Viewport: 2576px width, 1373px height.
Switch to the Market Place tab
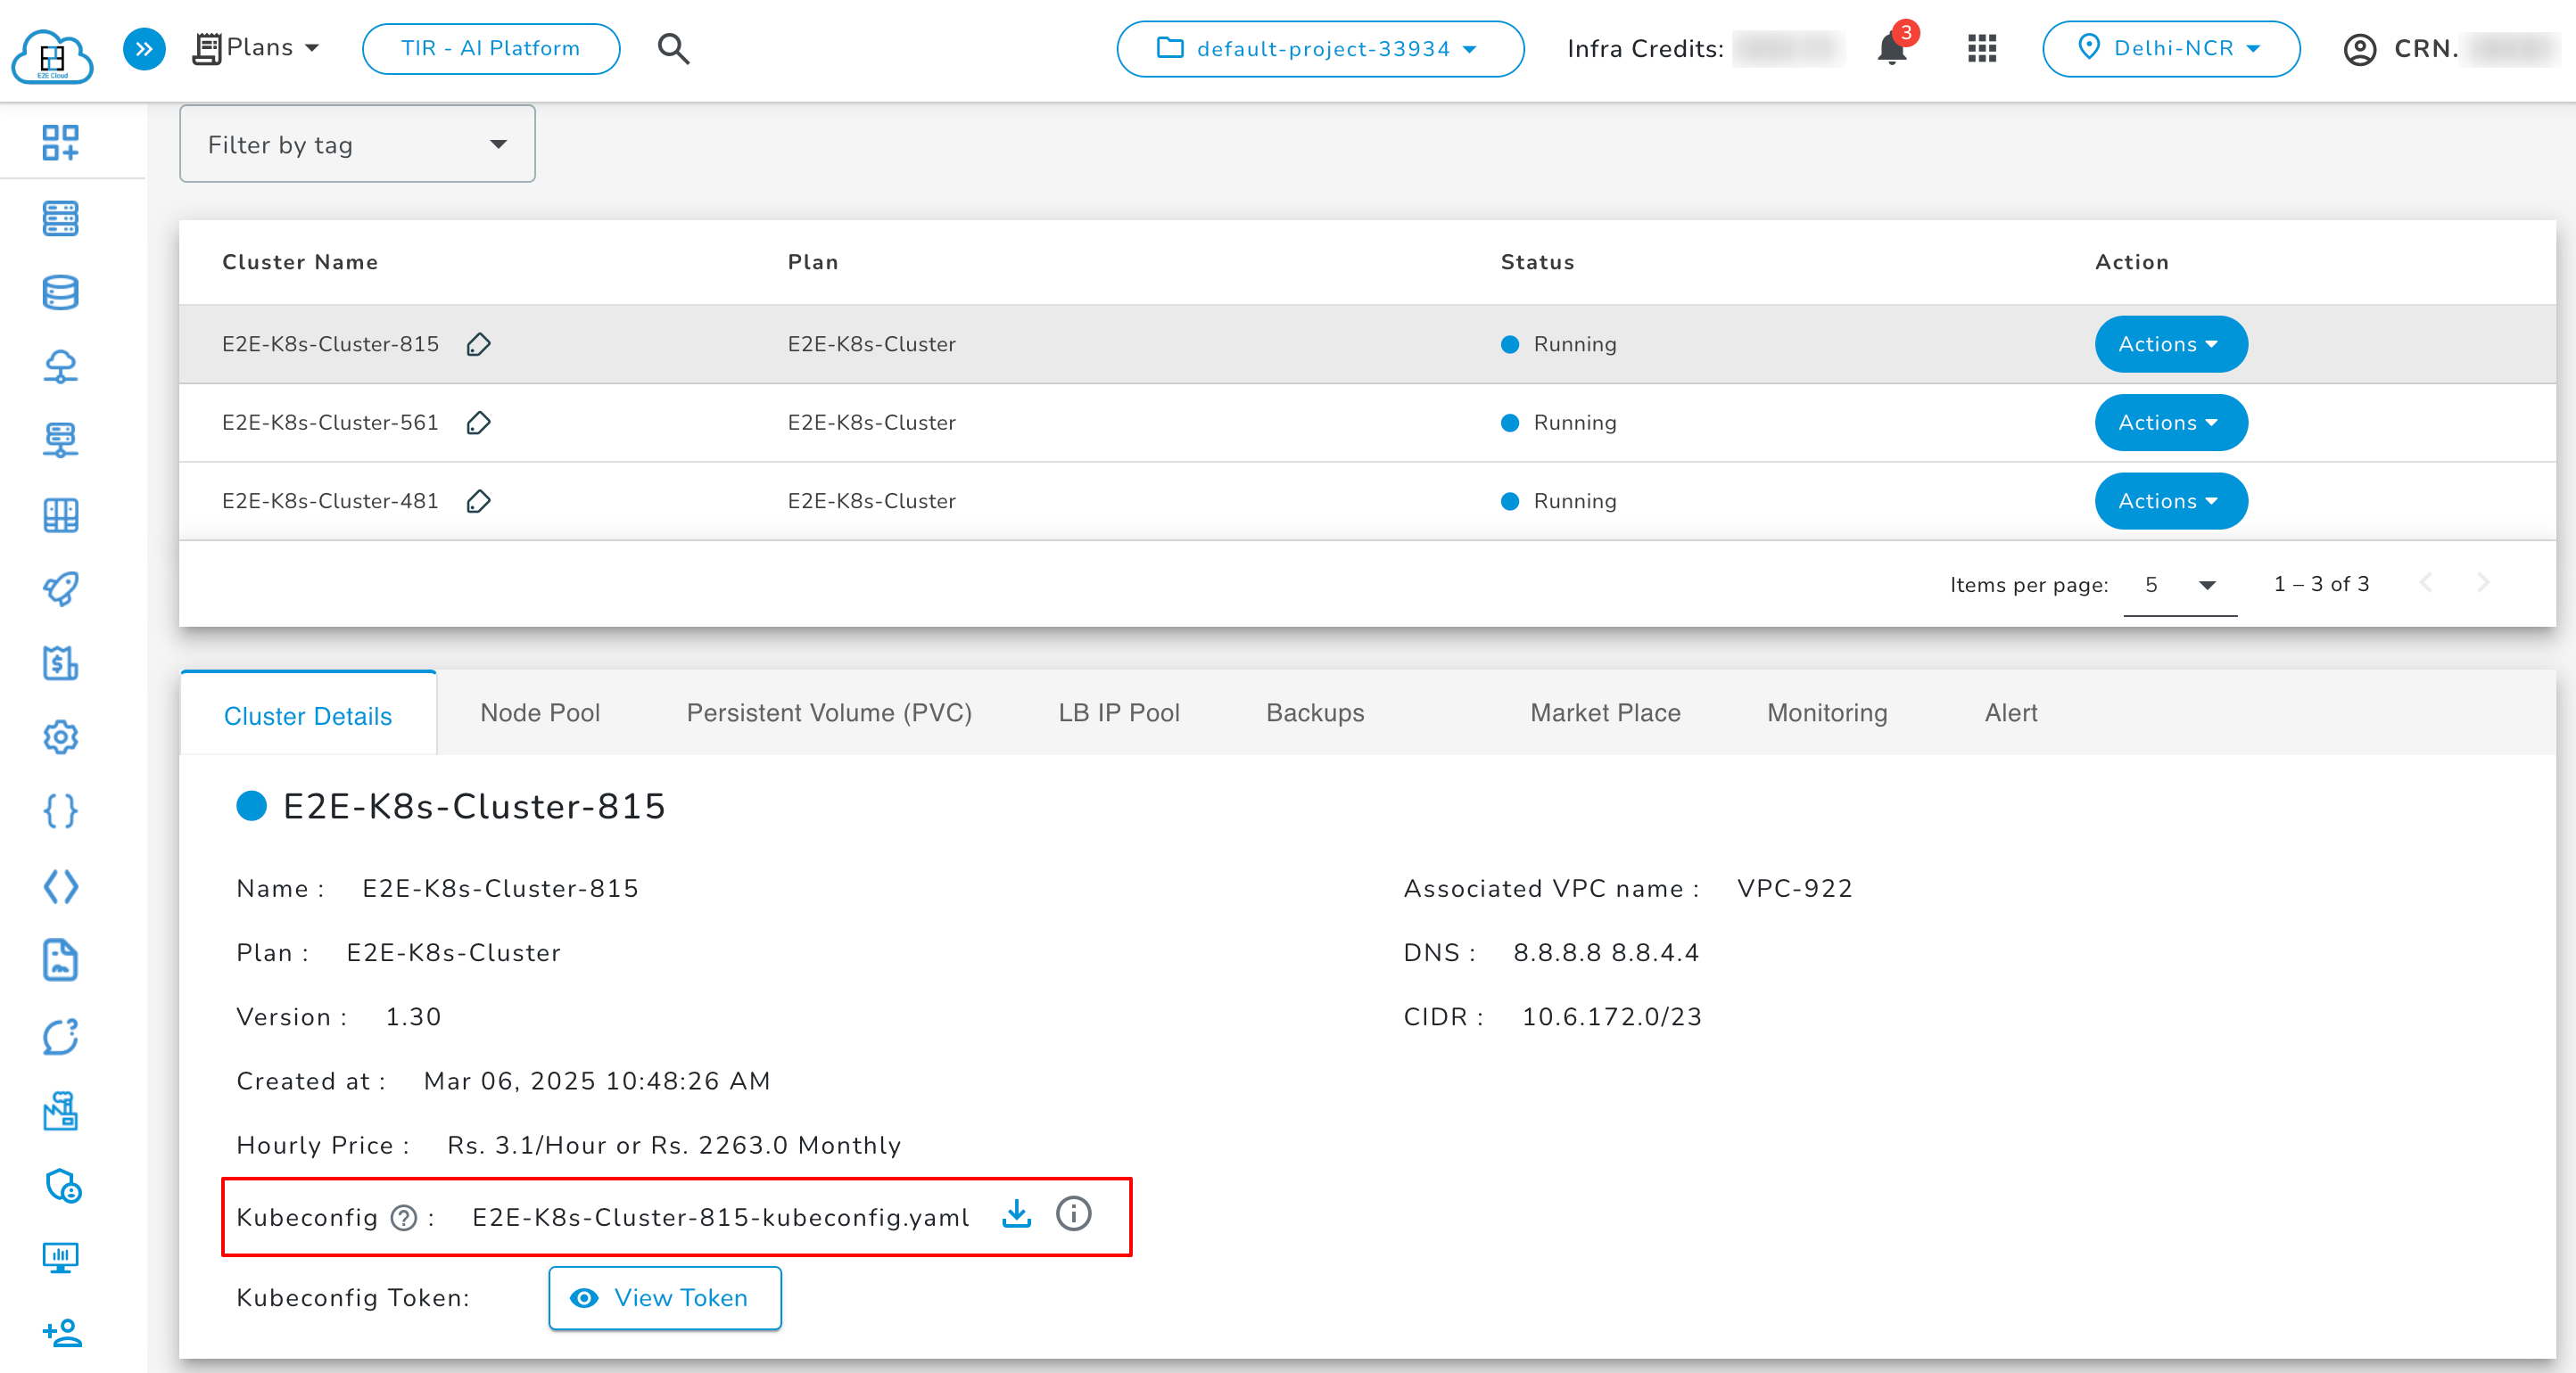pos(1605,712)
